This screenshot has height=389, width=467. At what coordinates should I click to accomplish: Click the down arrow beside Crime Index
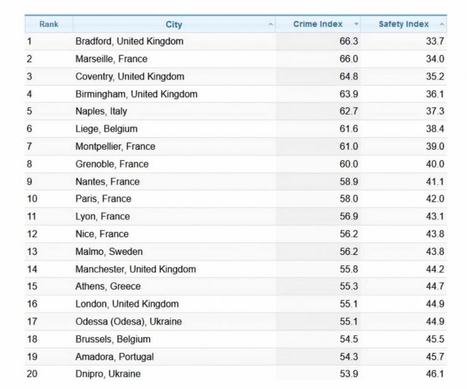pos(356,25)
